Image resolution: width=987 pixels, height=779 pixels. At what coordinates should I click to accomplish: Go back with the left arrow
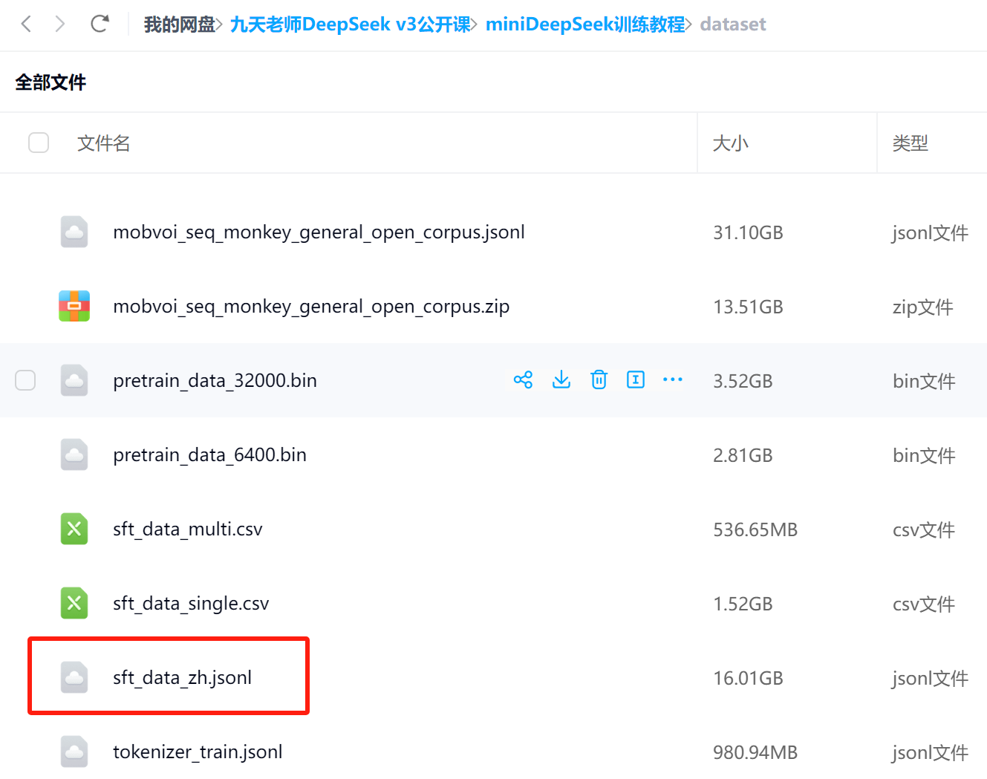tap(26, 25)
